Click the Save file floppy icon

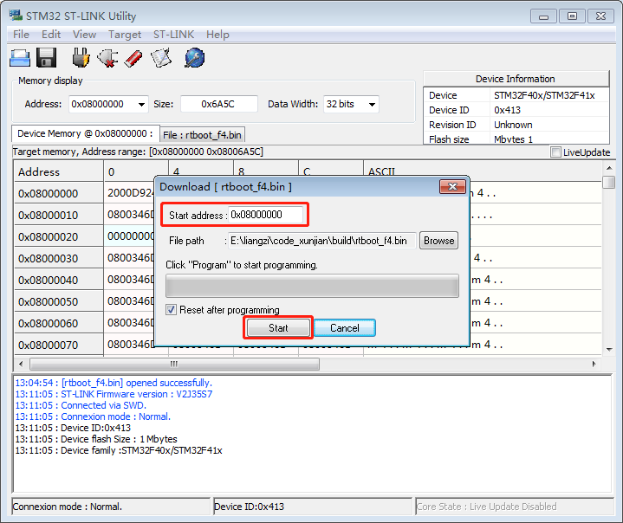tap(47, 58)
